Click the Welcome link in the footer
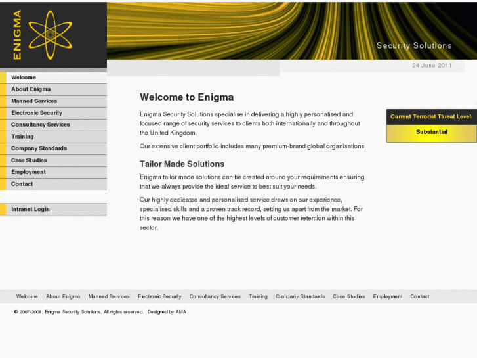This screenshot has width=477, height=358. pyautogui.click(x=27, y=296)
